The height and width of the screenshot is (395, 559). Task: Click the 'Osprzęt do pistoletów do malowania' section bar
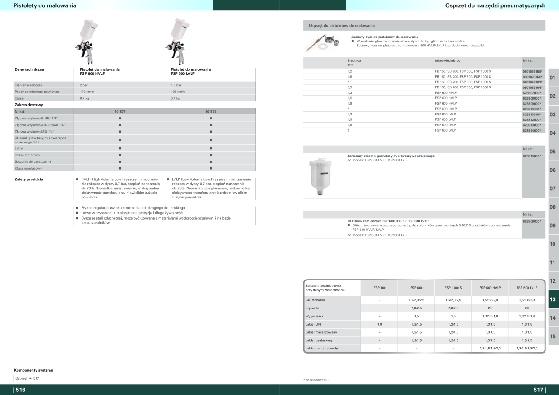(424, 26)
